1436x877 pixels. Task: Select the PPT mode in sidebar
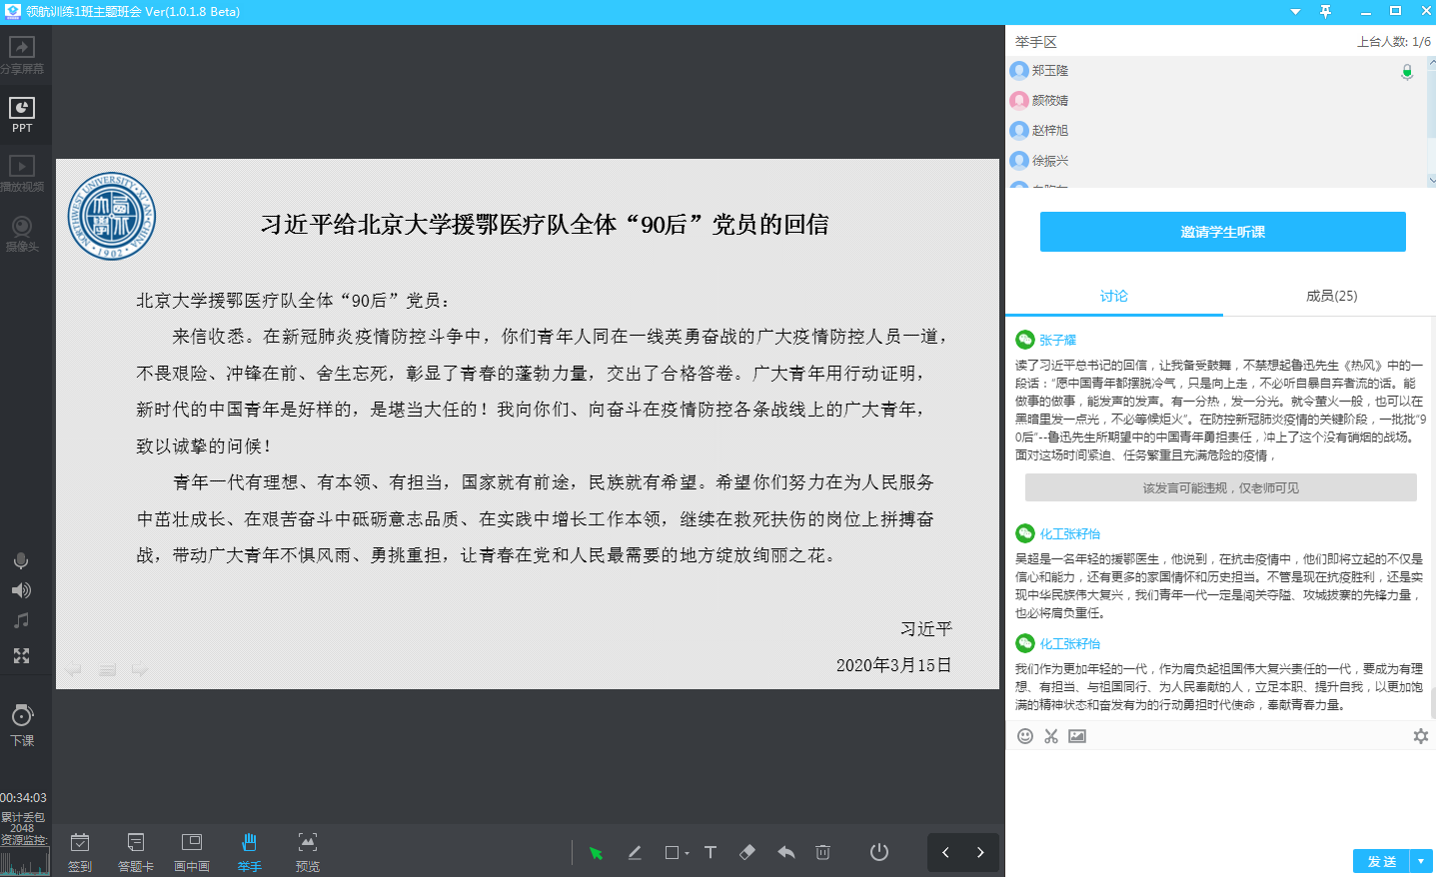22,113
